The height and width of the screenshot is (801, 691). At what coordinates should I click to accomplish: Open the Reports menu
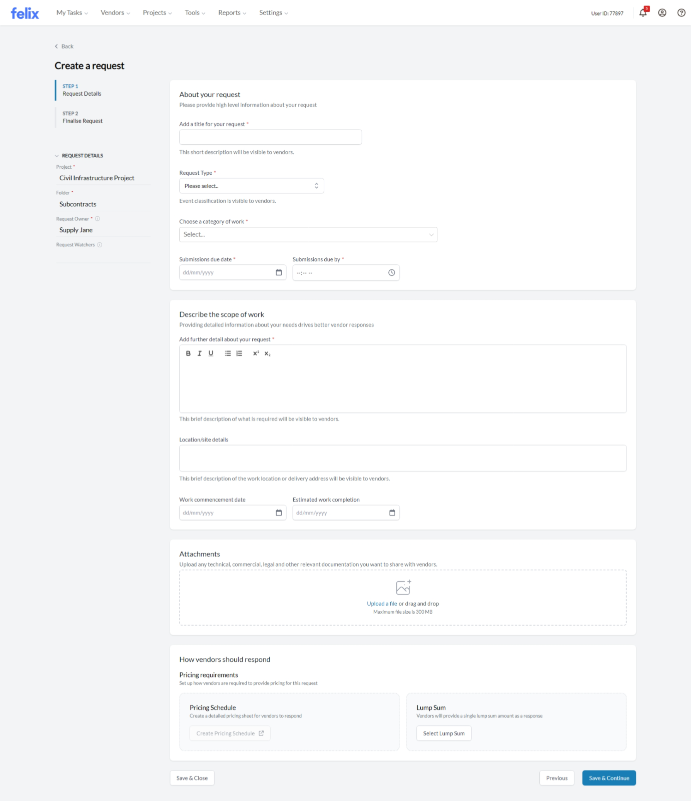pyautogui.click(x=232, y=13)
